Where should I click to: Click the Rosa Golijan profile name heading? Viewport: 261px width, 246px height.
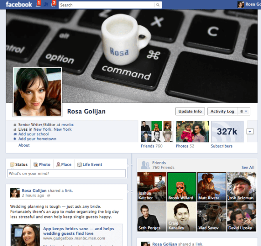(x=86, y=112)
